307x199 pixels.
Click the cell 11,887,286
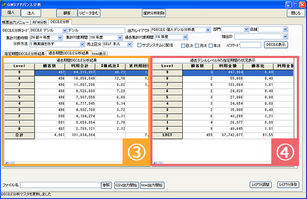(x=80, y=85)
